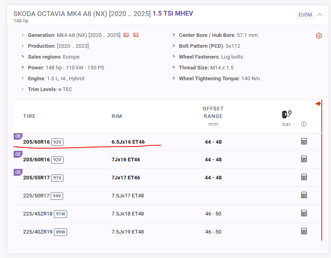The image size is (331, 258).
Task: Expand the Trim Levels chevron
Action: pyautogui.click(x=23, y=89)
